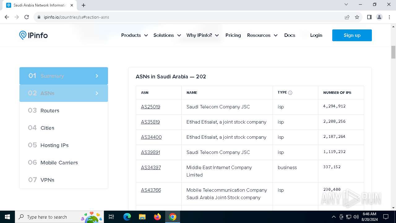Open a new browser tab
The image size is (396, 223).
click(84, 5)
